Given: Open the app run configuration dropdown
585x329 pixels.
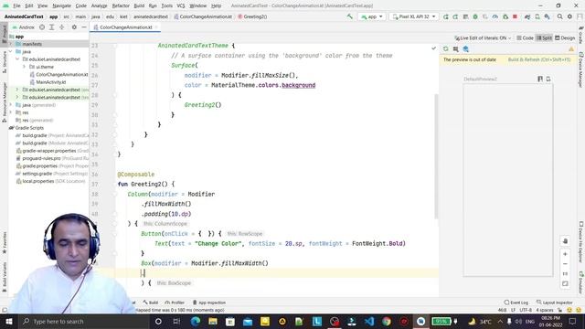Looking at the screenshot, I should pos(372,16).
